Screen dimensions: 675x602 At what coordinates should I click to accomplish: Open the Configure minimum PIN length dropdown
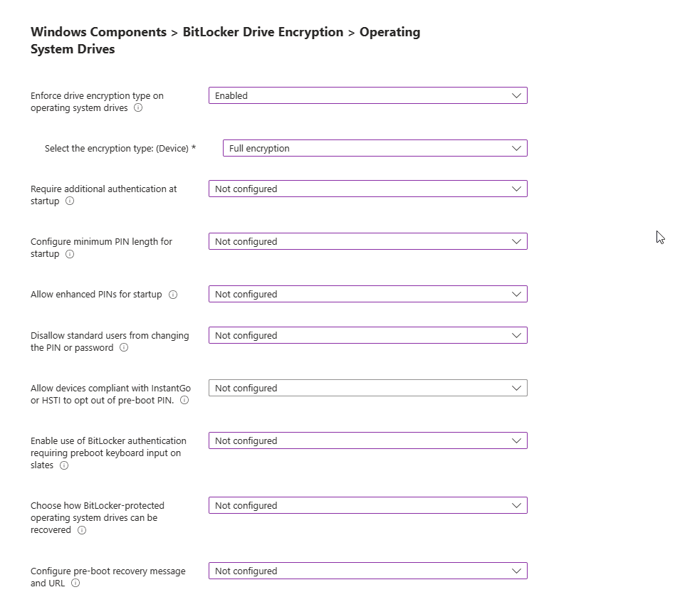[x=367, y=241]
